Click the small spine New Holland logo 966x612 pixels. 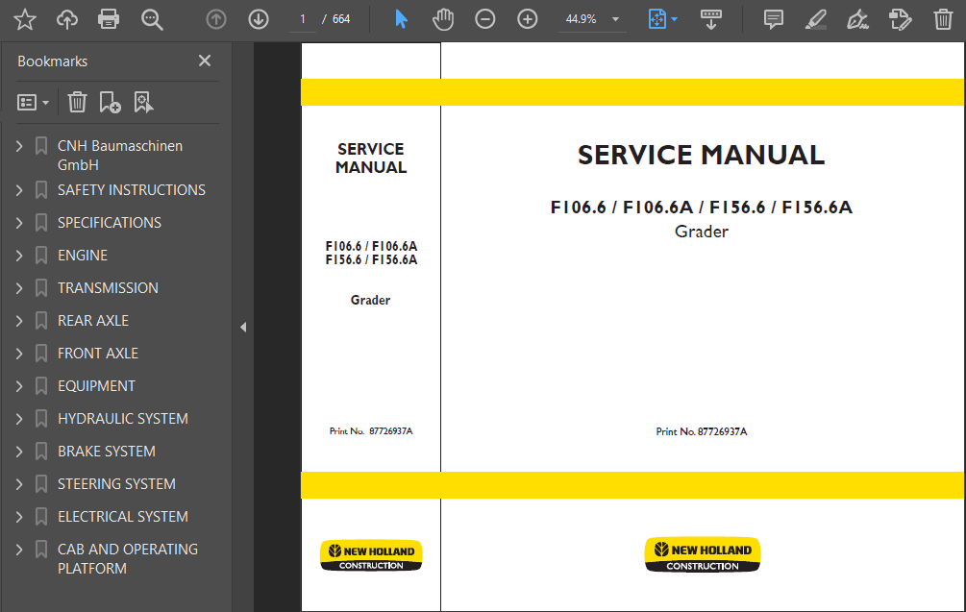pos(371,555)
